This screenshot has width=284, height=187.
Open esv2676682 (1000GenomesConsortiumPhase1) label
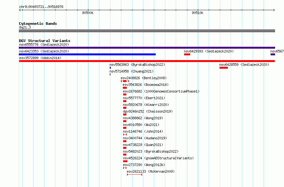pyautogui.click(x=161, y=91)
